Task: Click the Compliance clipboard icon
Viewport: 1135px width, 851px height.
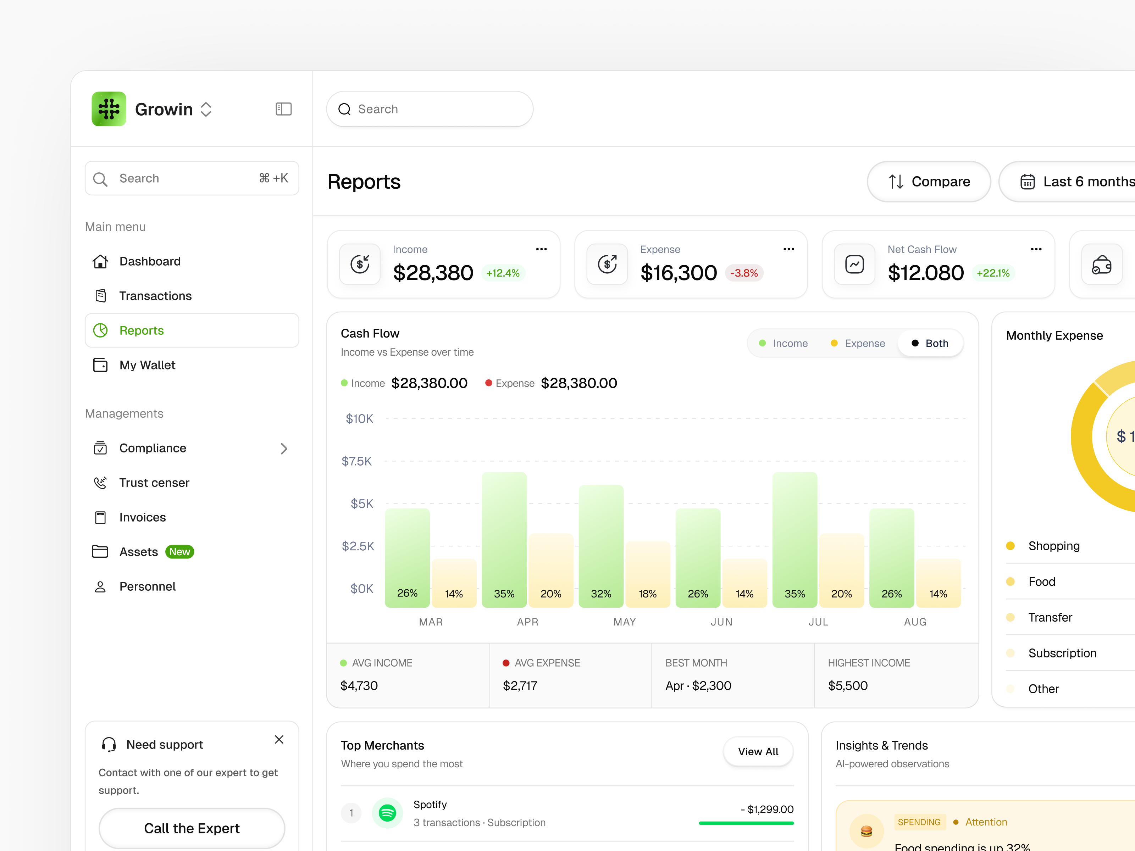Action: pyautogui.click(x=100, y=448)
